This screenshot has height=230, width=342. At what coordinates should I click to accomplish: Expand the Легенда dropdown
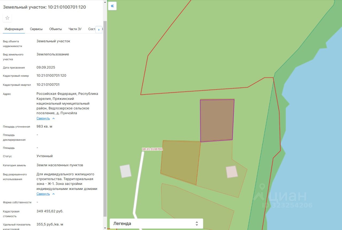(x=156, y=224)
